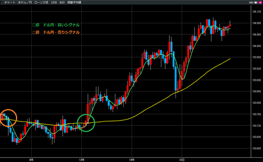Click the 30日 date axis label
263x162 pixels.
[x=182, y=160]
